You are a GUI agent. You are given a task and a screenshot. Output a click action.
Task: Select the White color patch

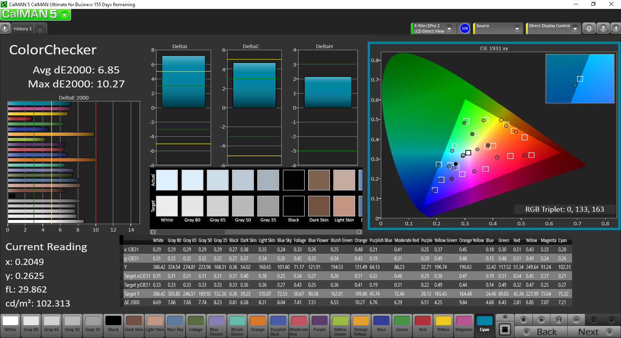point(10,325)
